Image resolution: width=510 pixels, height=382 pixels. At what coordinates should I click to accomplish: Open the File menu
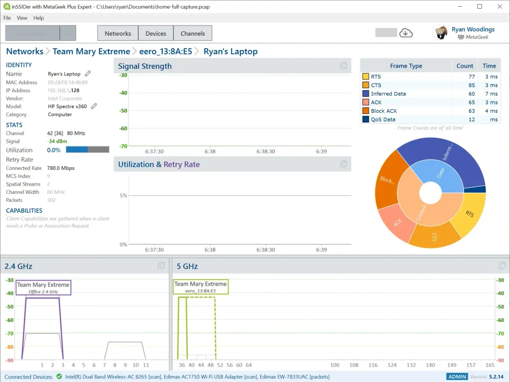pos(7,18)
